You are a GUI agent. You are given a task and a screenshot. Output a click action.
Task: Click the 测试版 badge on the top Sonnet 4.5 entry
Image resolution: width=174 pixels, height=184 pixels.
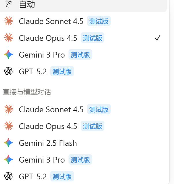99,21
